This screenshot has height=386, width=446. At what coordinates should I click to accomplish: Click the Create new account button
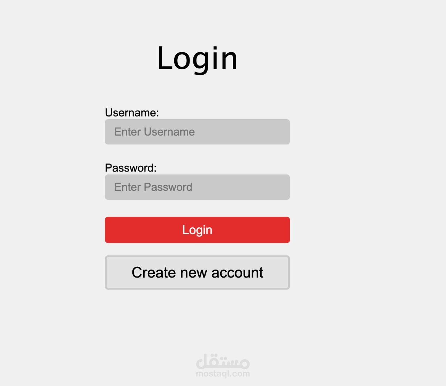point(197,272)
